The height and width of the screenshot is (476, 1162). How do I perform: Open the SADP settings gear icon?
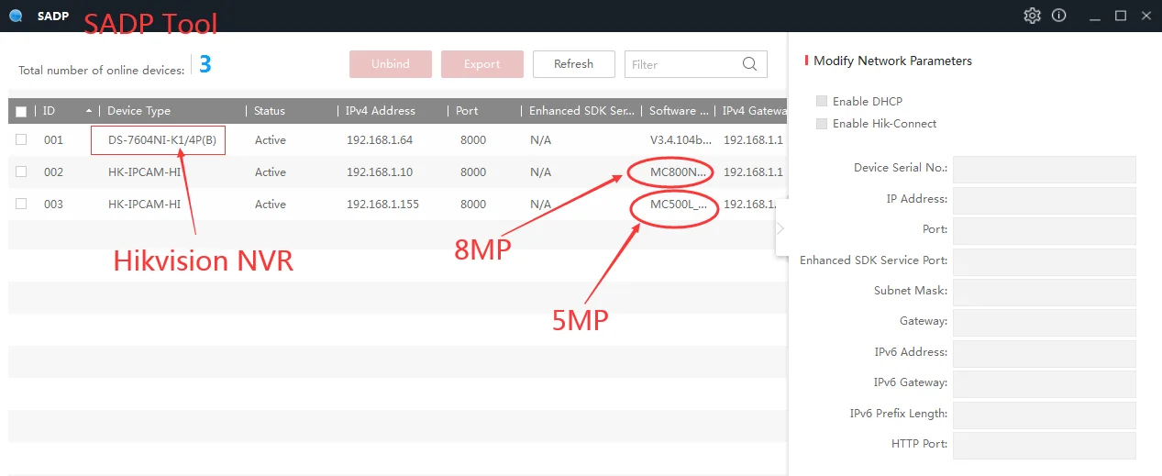coord(1032,16)
